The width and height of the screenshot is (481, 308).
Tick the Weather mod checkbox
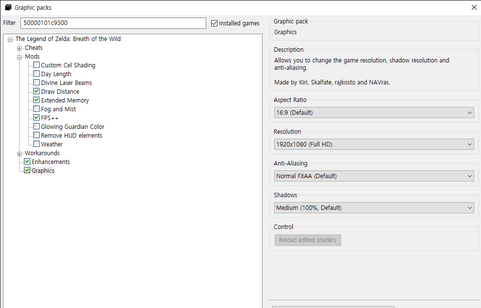(x=37, y=144)
